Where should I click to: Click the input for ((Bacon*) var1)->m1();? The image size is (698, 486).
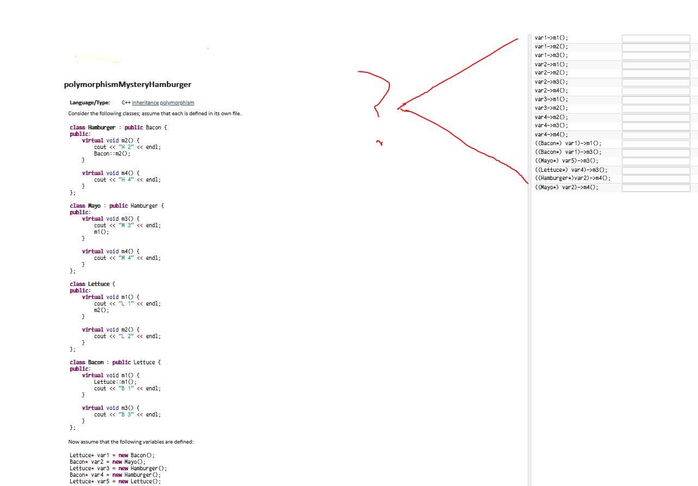tap(656, 142)
